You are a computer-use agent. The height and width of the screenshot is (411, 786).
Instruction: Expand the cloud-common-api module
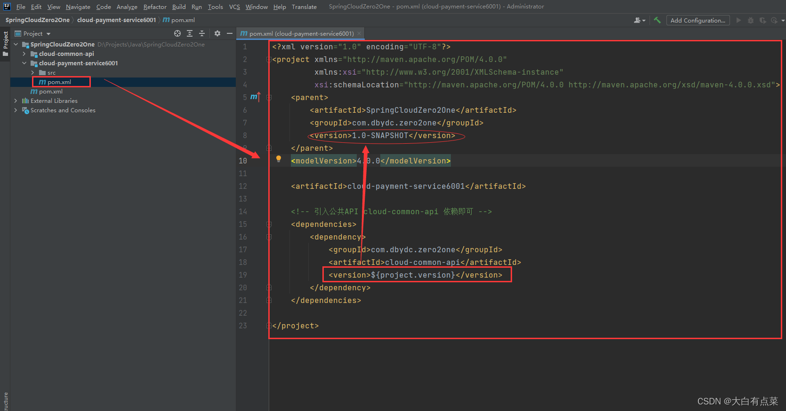pos(24,54)
